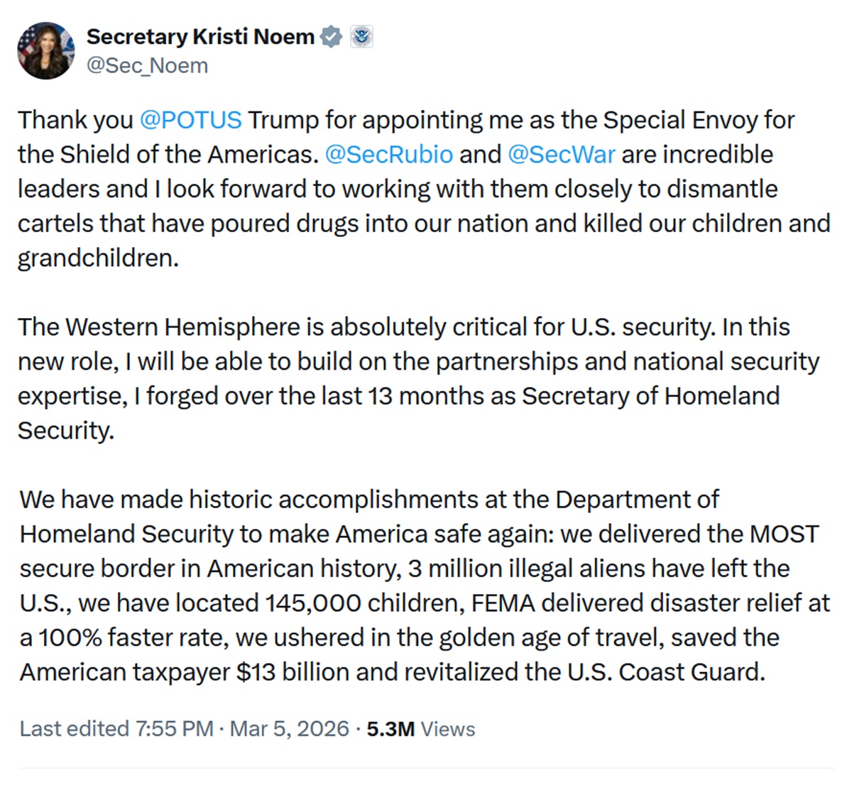Image resolution: width=852 pixels, height=785 pixels.
Task: Open the @Sec_Noem handle
Action: click(x=146, y=66)
